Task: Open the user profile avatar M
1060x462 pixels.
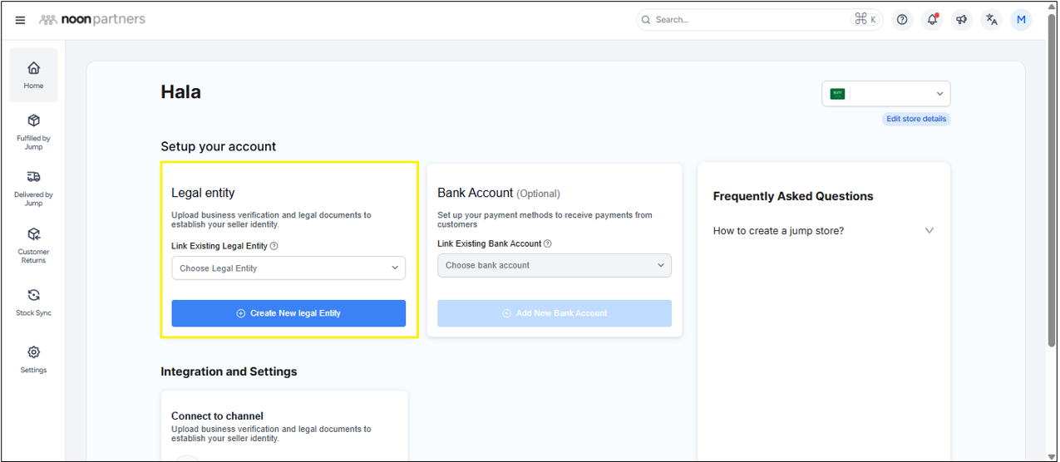Action: pos(1021,20)
